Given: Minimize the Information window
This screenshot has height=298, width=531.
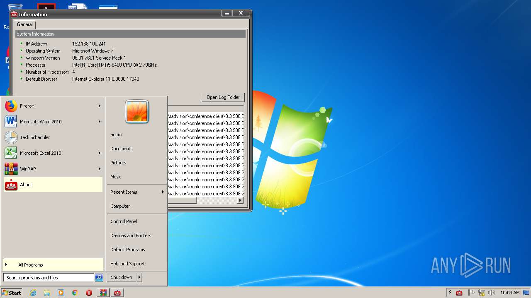Looking at the screenshot, I should 227,13.
